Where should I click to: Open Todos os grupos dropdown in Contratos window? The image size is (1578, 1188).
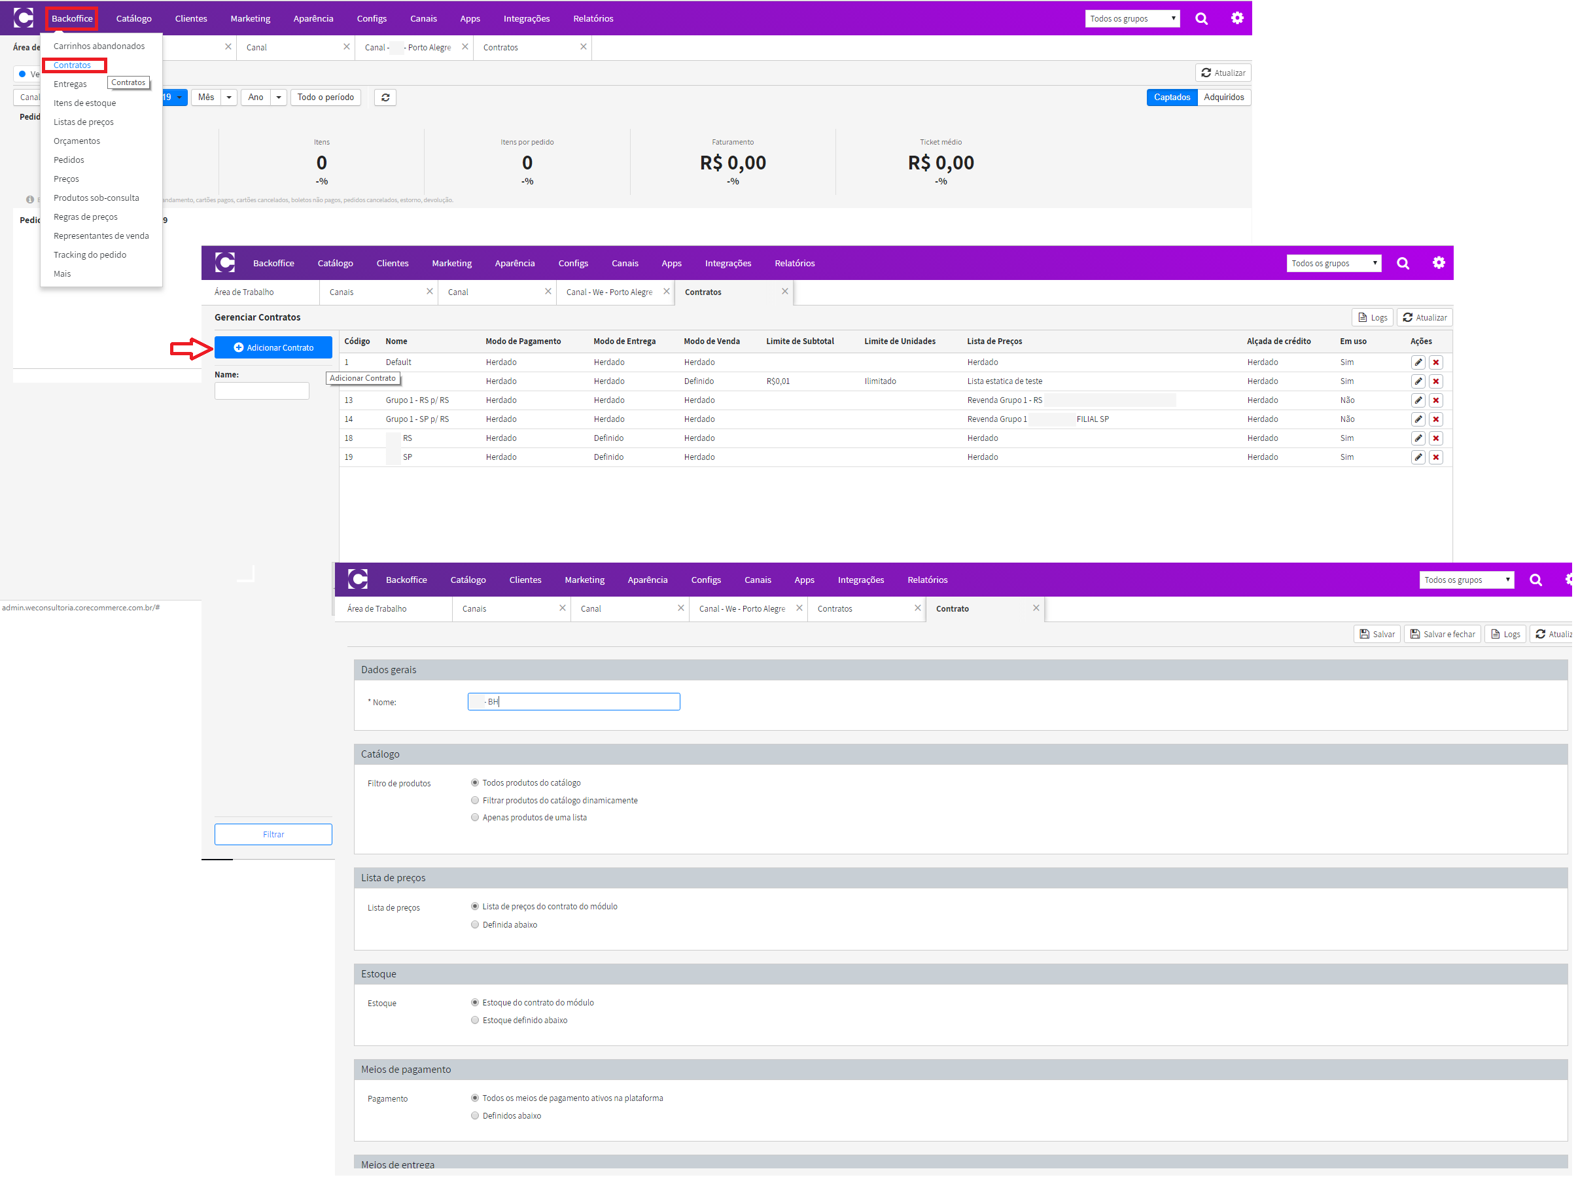[1333, 263]
